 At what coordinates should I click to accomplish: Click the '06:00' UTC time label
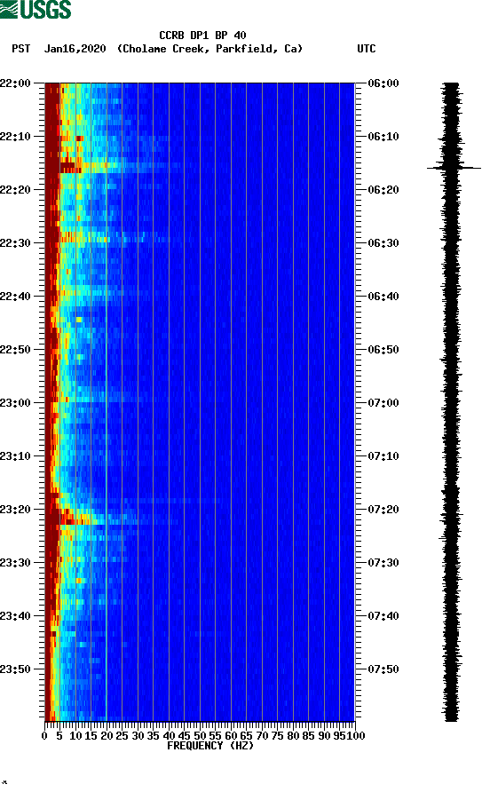tap(383, 83)
